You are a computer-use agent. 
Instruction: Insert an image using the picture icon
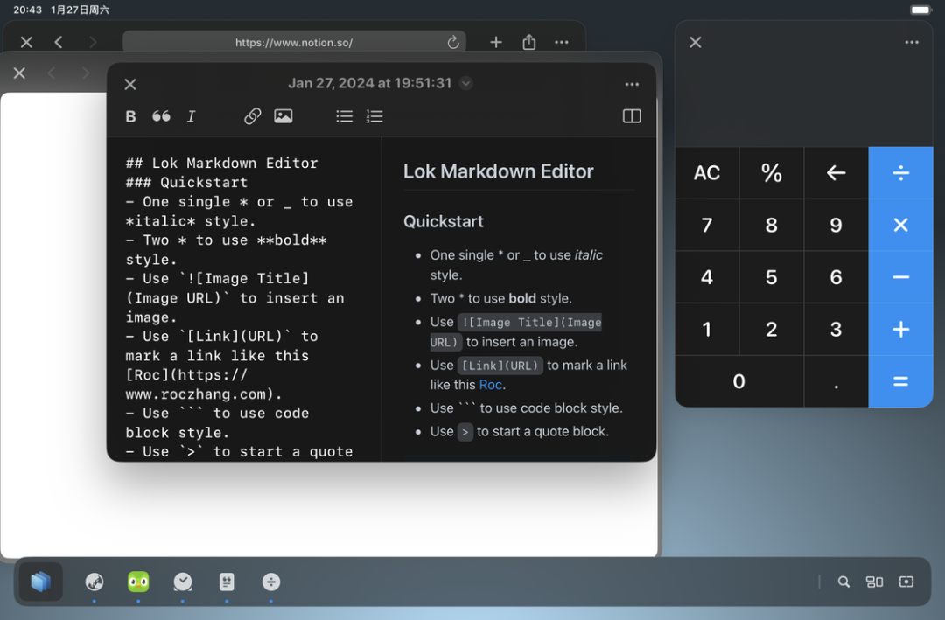[x=283, y=115]
